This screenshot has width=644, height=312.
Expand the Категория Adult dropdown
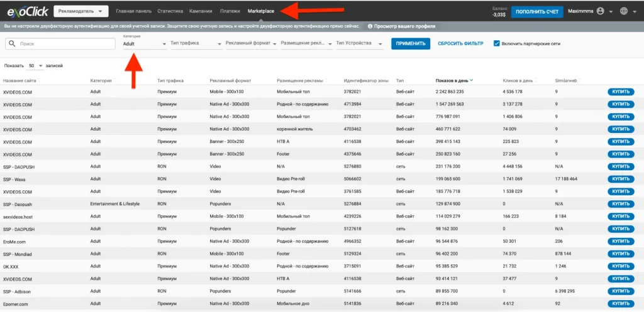click(x=145, y=44)
